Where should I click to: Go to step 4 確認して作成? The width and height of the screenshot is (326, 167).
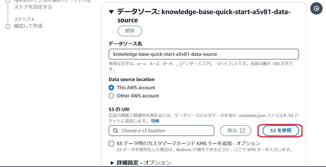tap(28, 26)
